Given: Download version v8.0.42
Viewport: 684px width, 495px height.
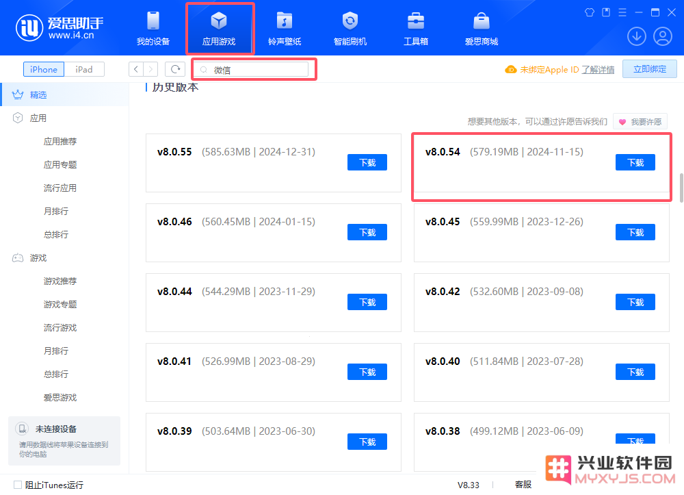Looking at the screenshot, I should click(635, 302).
